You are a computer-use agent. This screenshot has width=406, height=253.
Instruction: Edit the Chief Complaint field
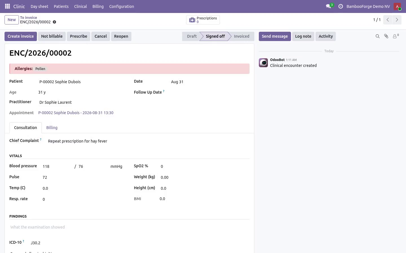(148, 141)
